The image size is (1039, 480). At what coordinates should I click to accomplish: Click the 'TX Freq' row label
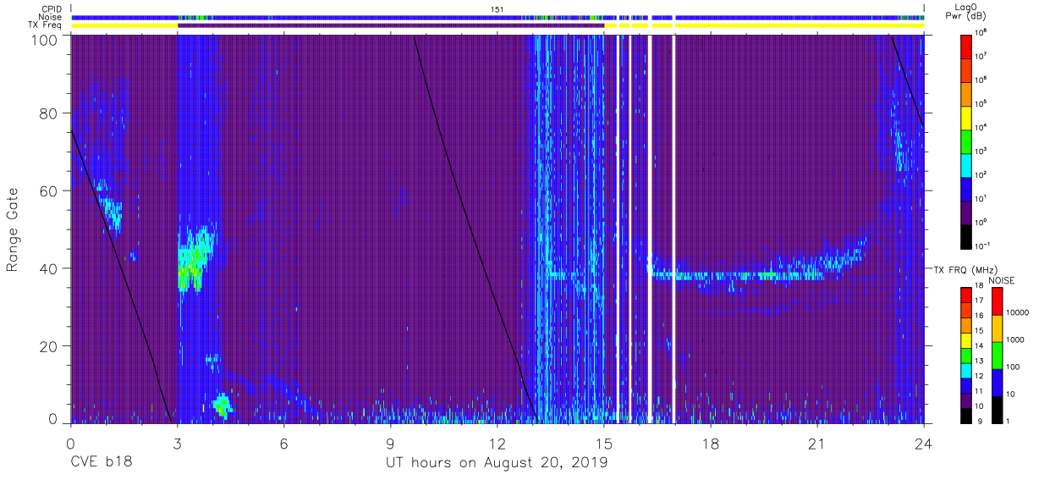[44, 25]
